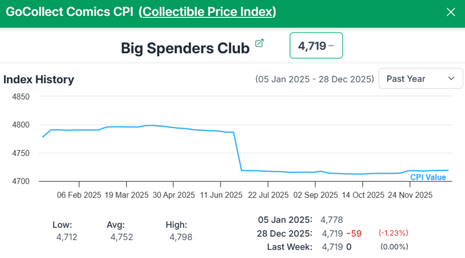The width and height of the screenshot is (465, 258).
Task: Select the 14 Oct 2025 axis marker
Action: (x=363, y=195)
